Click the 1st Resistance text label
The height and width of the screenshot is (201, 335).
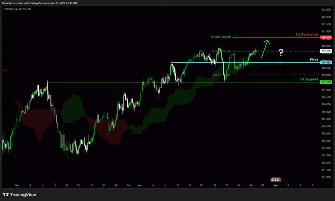(307, 34)
